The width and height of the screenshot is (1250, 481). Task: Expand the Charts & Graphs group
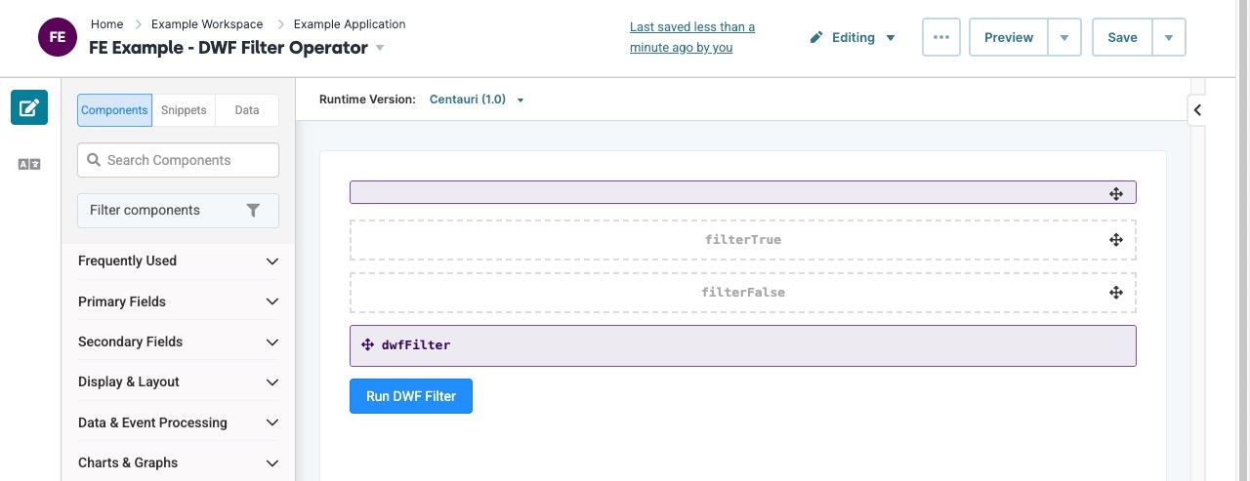(178, 462)
